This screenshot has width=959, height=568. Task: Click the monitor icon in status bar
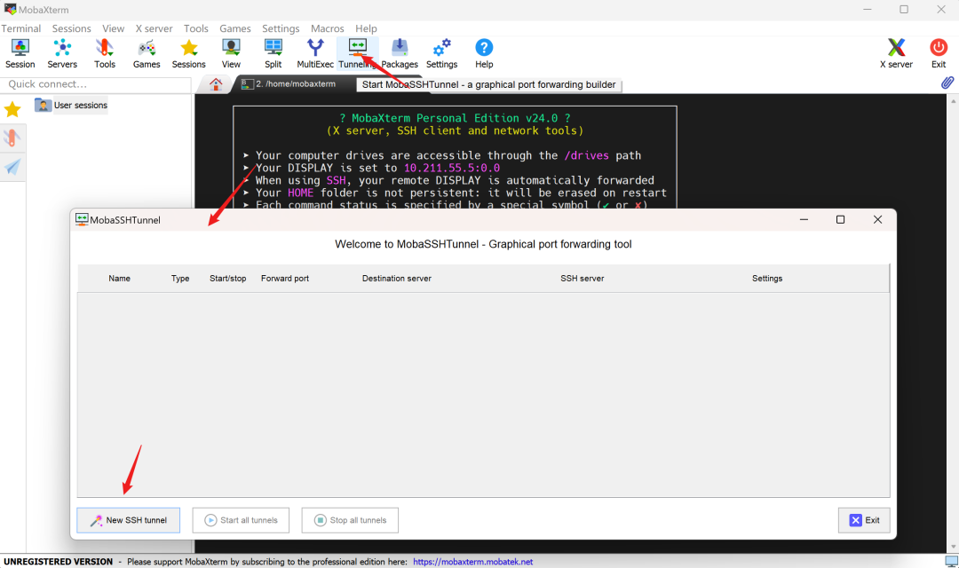coord(951,561)
